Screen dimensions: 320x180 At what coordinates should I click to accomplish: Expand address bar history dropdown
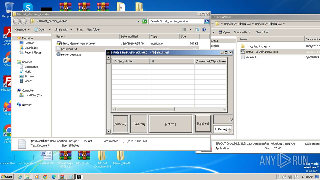coord(138,21)
